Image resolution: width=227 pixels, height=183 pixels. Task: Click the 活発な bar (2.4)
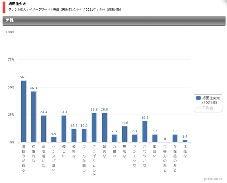pyautogui.click(x=185, y=141)
